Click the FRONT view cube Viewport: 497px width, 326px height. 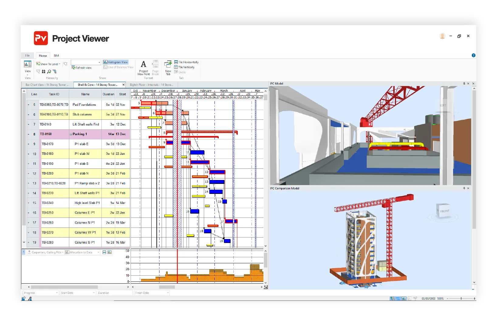(x=444, y=211)
